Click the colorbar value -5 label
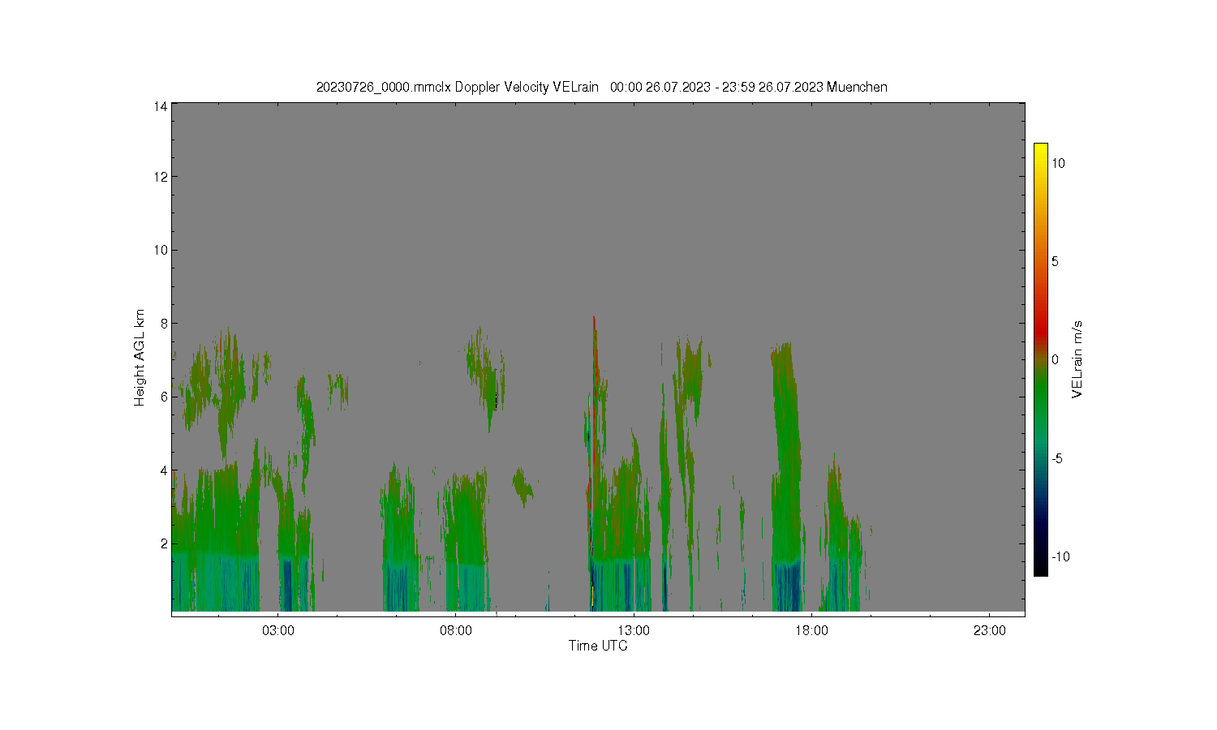 coord(1057,458)
